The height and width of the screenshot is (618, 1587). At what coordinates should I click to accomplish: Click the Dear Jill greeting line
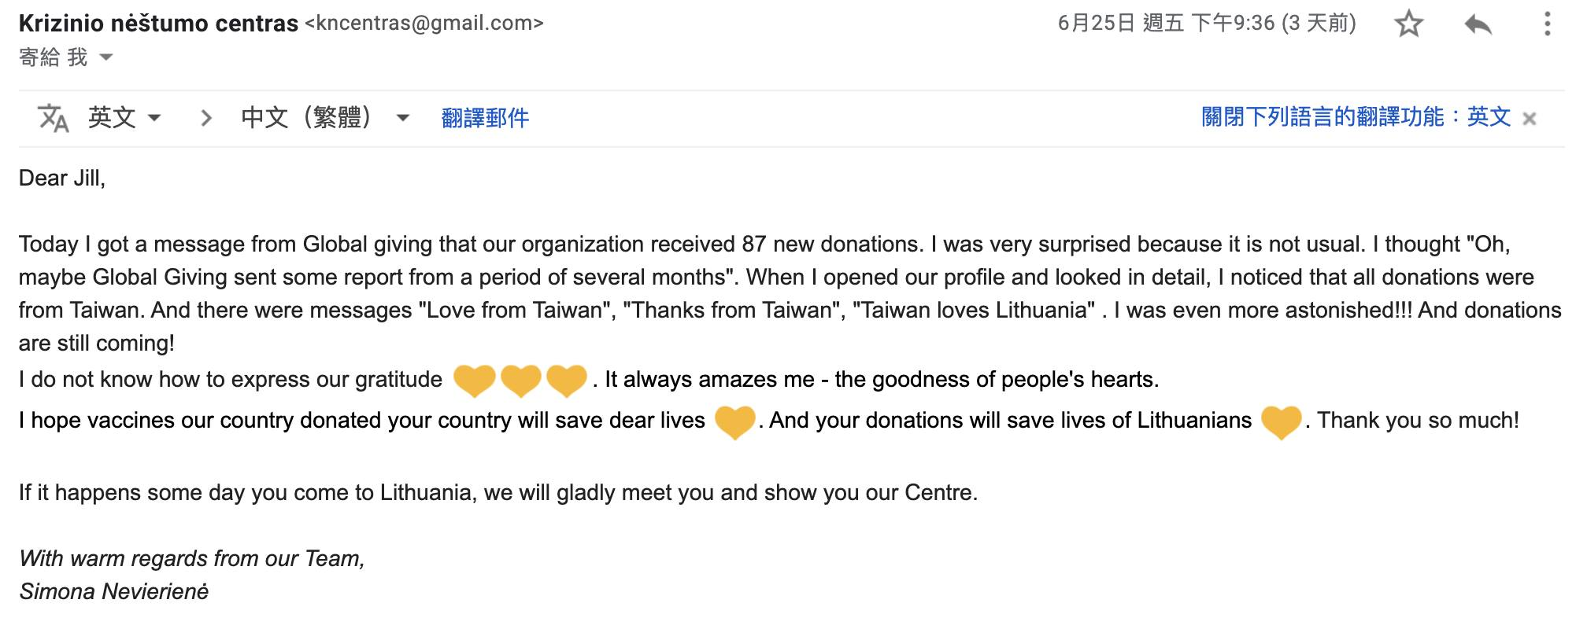click(61, 178)
